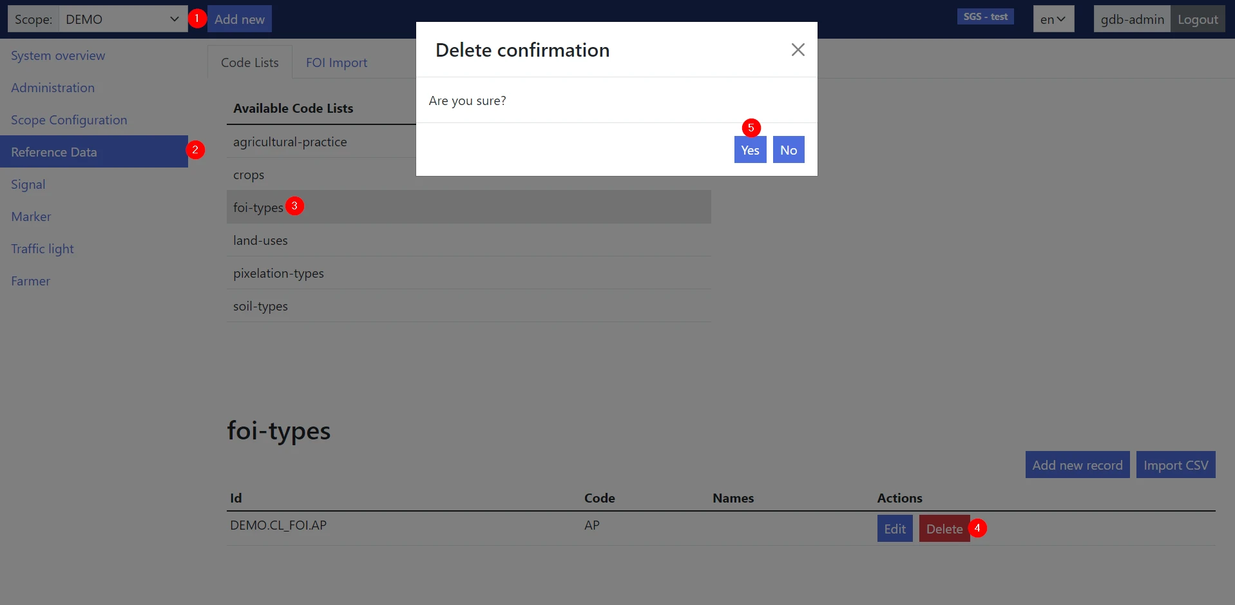Click the Logout button
The image size is (1235, 605).
coord(1198,19)
